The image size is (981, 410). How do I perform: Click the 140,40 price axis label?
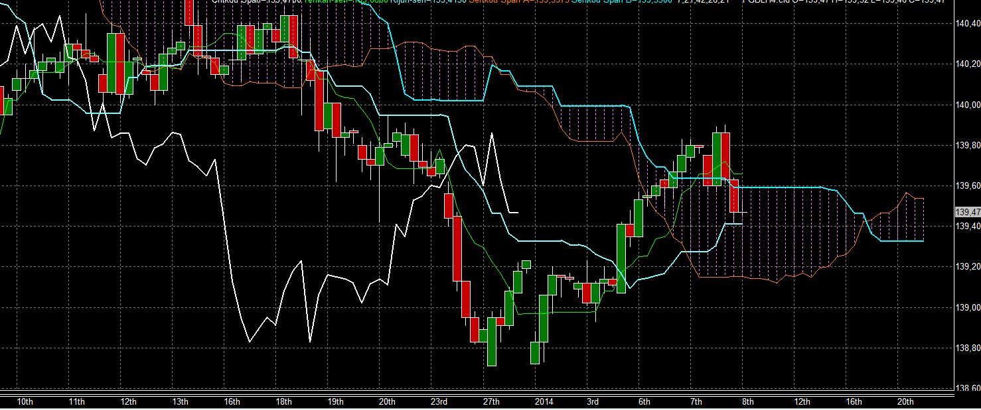[x=968, y=23]
